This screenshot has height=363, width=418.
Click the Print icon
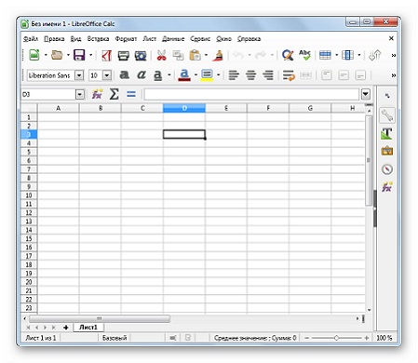124,56
